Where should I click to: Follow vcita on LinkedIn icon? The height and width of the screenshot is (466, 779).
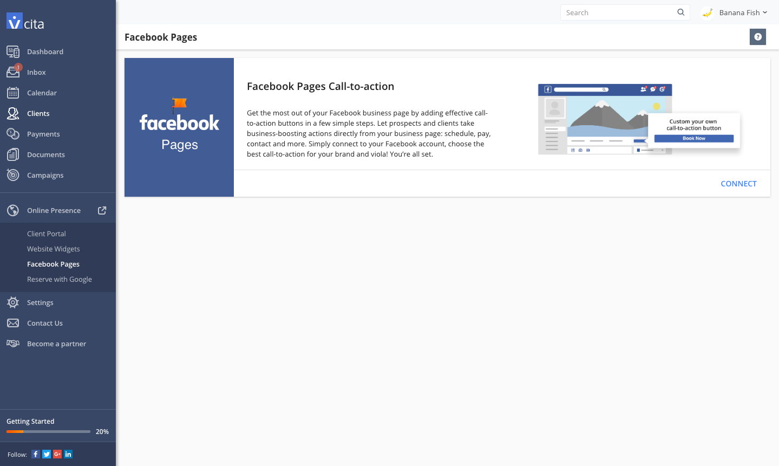(68, 454)
